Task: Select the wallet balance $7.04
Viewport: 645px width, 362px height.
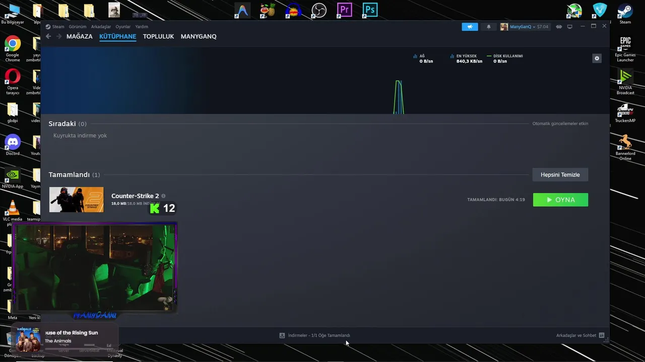Action: pyautogui.click(x=543, y=27)
